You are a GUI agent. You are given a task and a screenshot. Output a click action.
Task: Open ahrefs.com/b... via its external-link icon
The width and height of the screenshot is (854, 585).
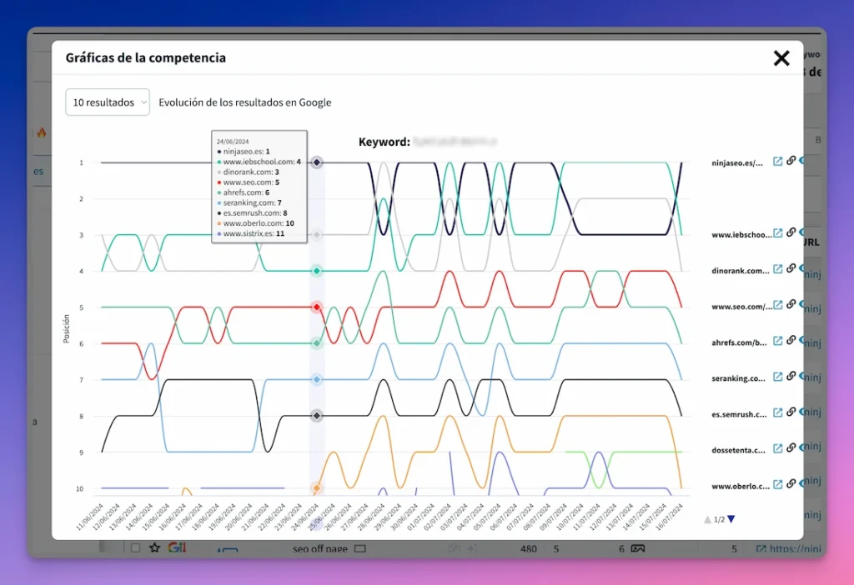pyautogui.click(x=779, y=342)
